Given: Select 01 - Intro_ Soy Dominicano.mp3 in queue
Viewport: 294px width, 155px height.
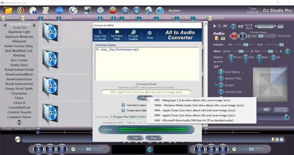Looking at the screenshot, I should [x=117, y=49].
